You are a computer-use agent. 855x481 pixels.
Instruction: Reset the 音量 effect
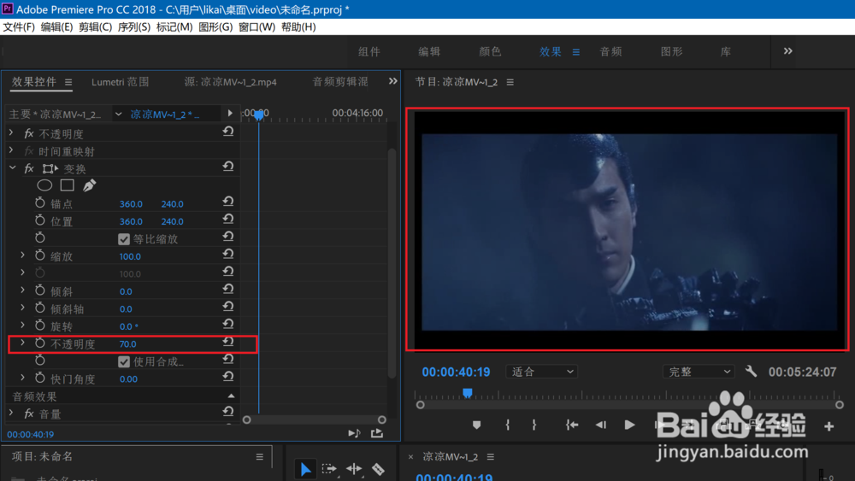coord(228,412)
